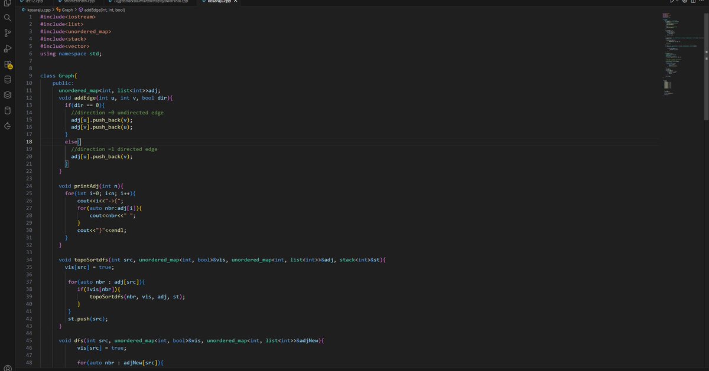Click 'if(!vis[nbr]){' line
The image size is (709, 371).
[99, 289]
